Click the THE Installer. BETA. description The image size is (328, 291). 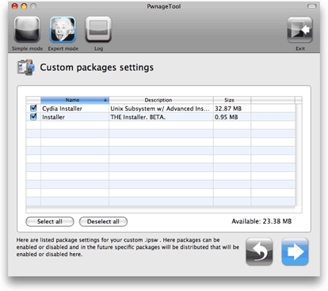[x=138, y=117]
